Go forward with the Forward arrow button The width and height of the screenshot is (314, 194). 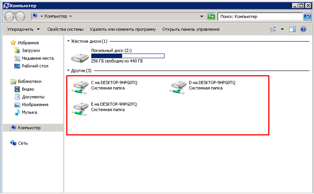point(20,16)
